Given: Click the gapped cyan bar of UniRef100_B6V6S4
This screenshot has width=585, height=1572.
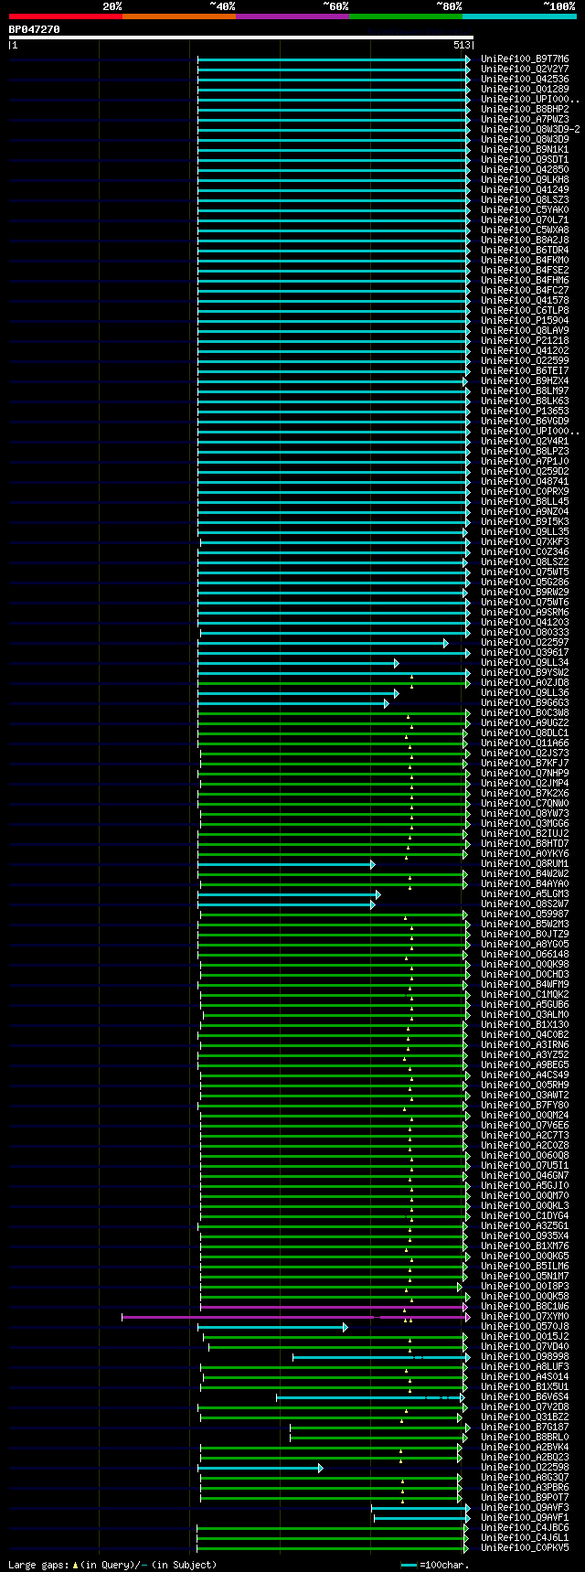Looking at the screenshot, I should 370,1397.
